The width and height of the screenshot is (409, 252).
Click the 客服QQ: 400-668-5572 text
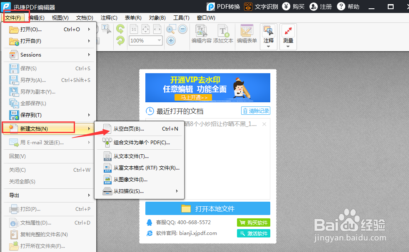183,222
